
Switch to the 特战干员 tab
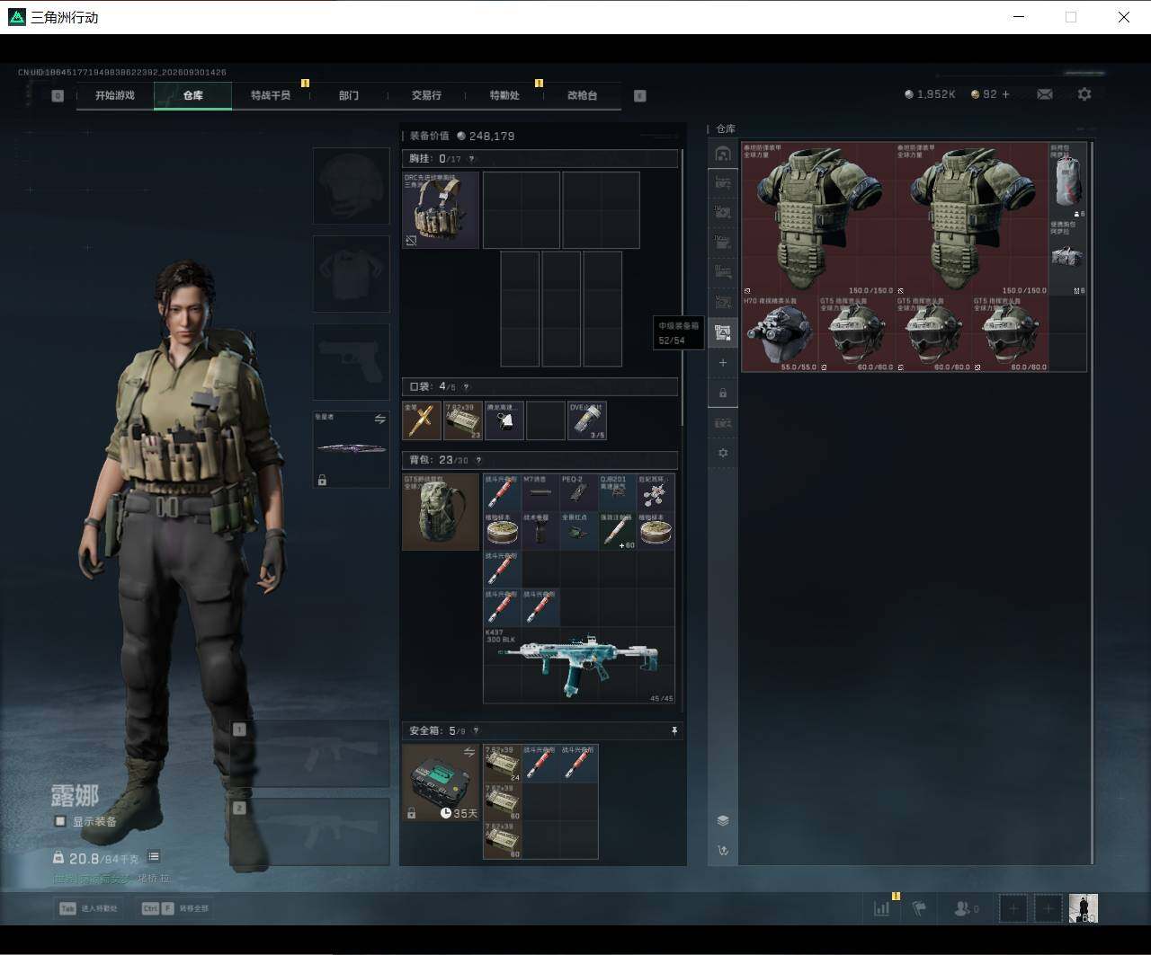point(271,95)
